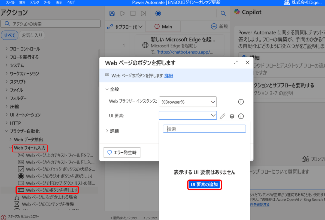Select the Web ページ内のテキスト フィールドに入... action
This screenshot has width=325, height=220.
click(60, 162)
